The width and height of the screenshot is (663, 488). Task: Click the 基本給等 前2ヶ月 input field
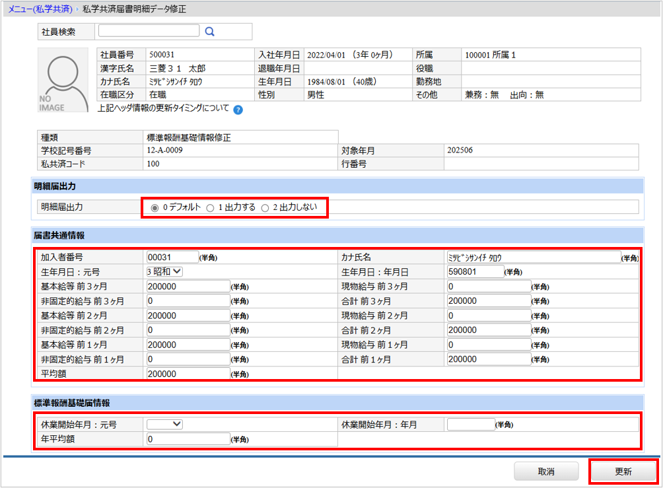pyautogui.click(x=188, y=316)
